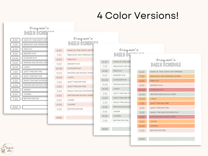The image size is (208, 156).
Task: Select the 6:30 time on multicolor schedule
Action: coord(142,72)
